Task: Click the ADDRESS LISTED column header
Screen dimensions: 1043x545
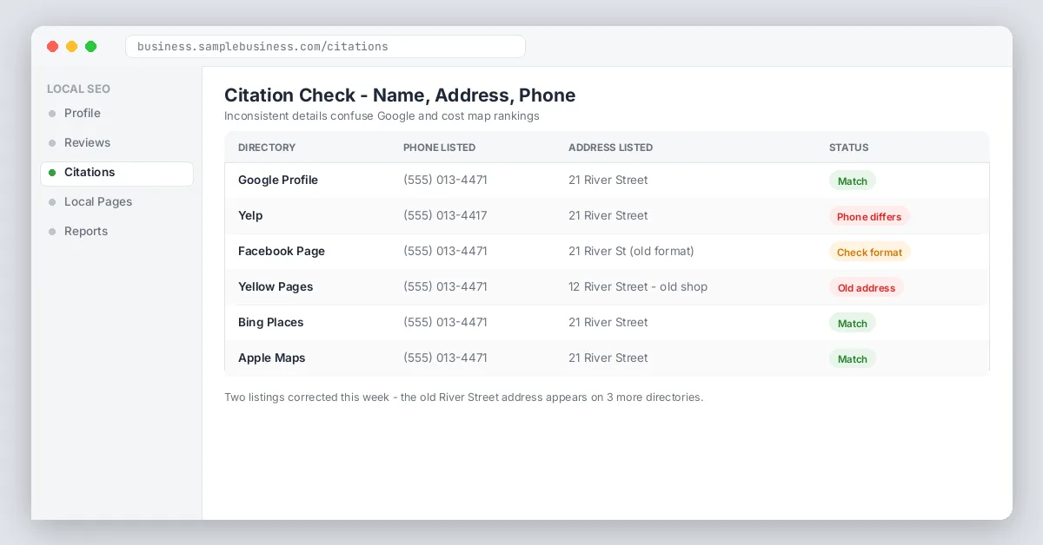Action: (610, 148)
